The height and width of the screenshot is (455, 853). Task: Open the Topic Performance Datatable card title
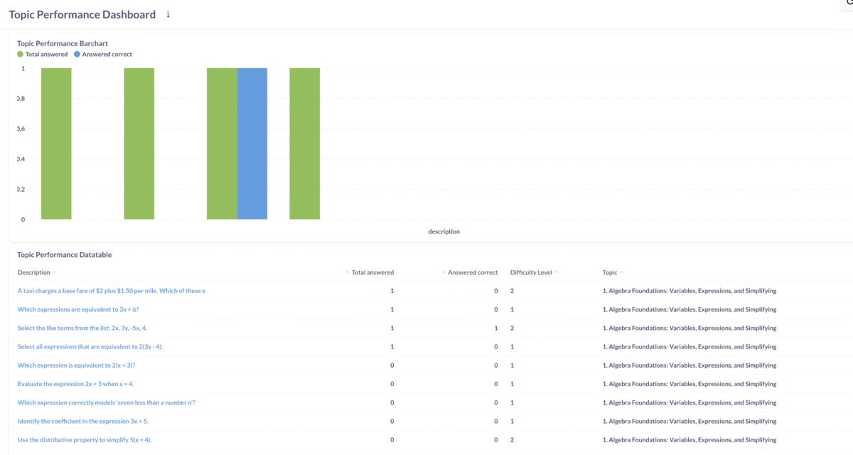pyautogui.click(x=64, y=254)
